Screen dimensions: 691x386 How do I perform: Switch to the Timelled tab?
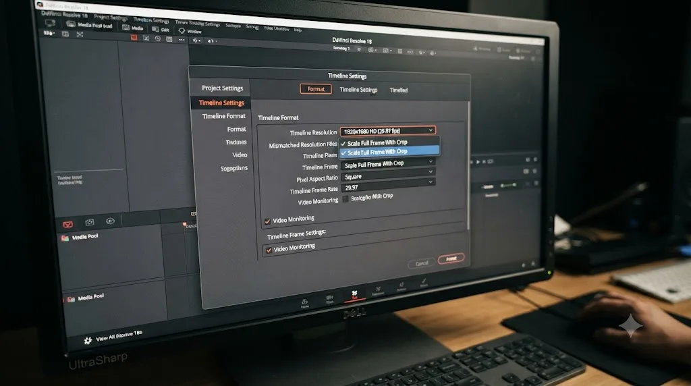point(398,90)
